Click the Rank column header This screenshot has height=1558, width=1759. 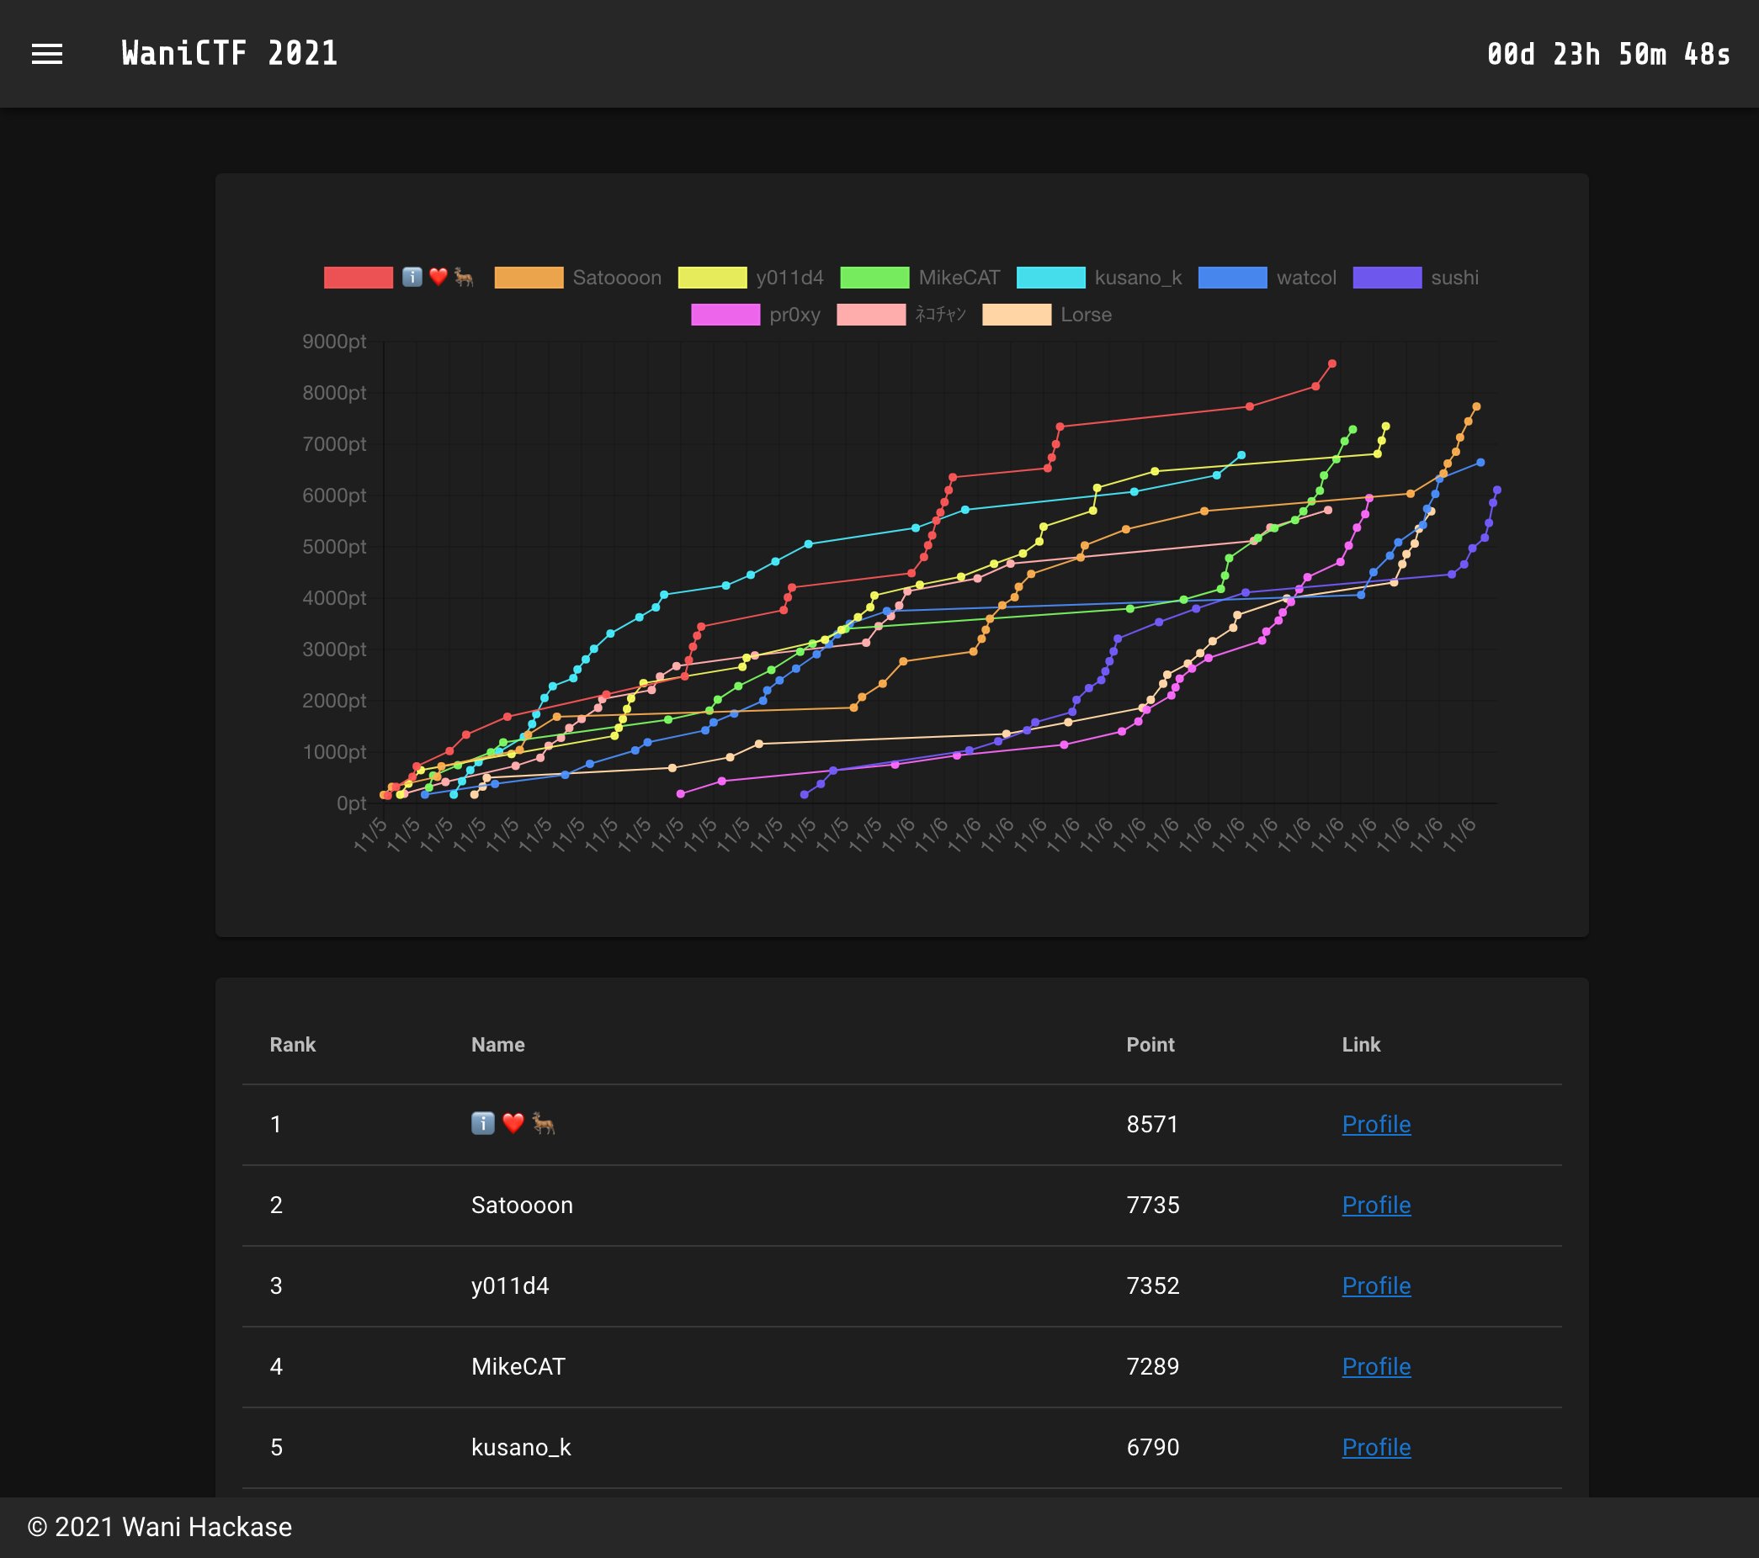coord(293,1044)
